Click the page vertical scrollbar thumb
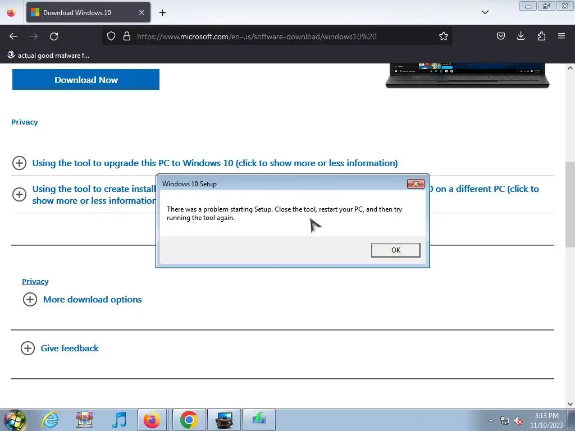 coord(570,204)
